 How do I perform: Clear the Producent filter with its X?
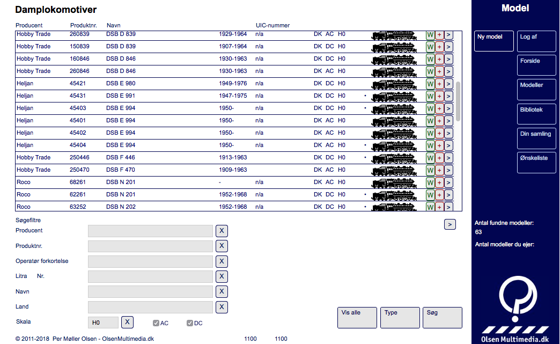(x=222, y=231)
